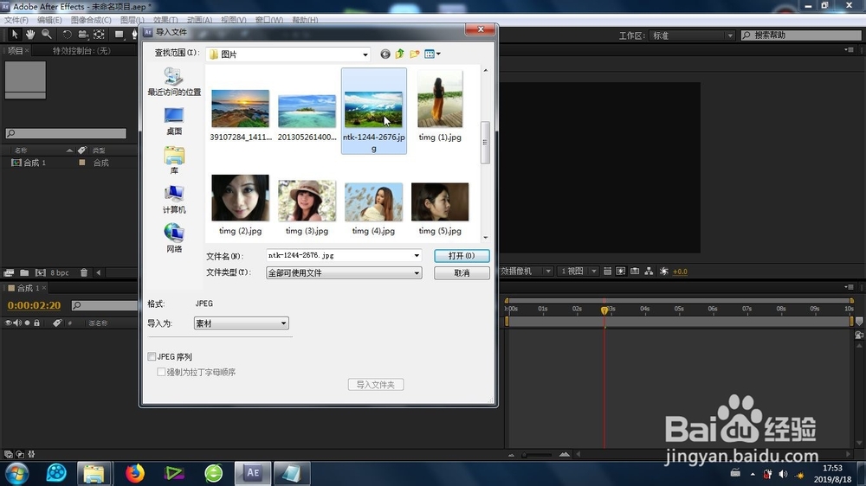Select the Hand tool
The height and width of the screenshot is (486, 866).
(29, 35)
